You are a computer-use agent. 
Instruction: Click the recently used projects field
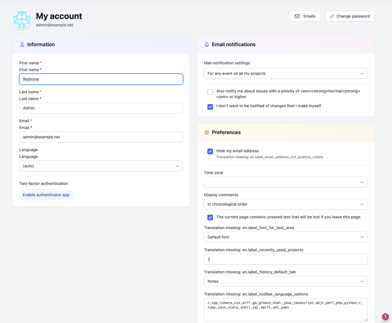[x=286, y=259]
